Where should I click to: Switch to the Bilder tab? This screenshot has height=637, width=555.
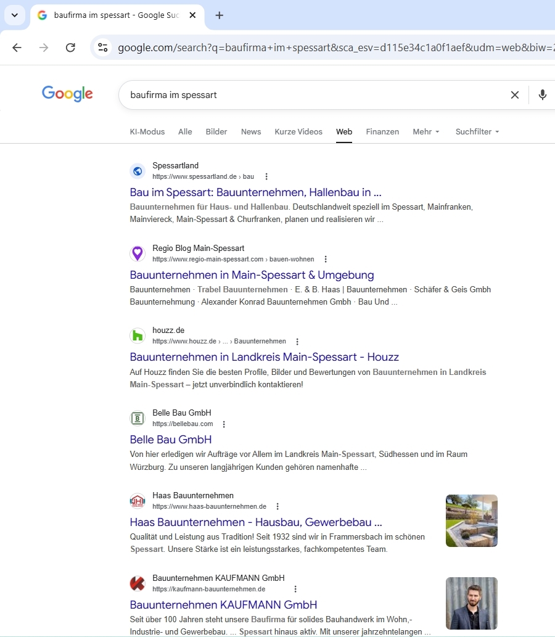pos(216,132)
